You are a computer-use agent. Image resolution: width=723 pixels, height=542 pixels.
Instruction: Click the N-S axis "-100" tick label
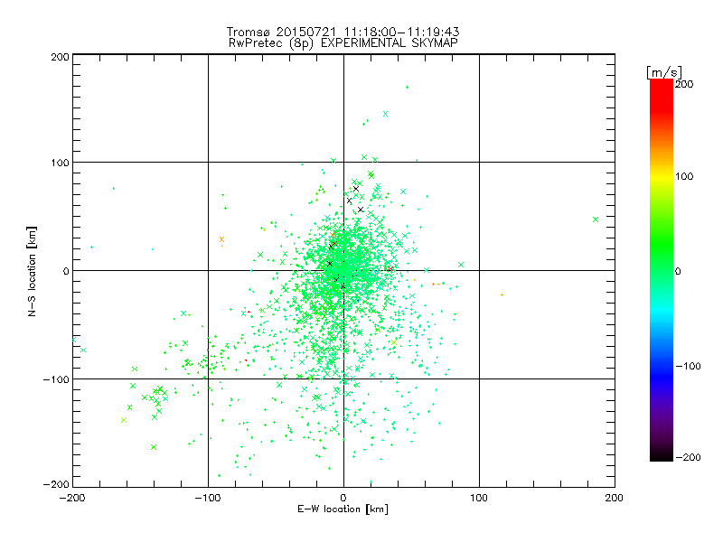[x=56, y=379]
